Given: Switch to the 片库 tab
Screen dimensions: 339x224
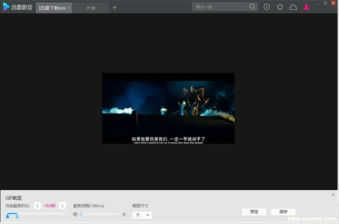Looking at the screenshot, I should pyautogui.click(x=91, y=8).
